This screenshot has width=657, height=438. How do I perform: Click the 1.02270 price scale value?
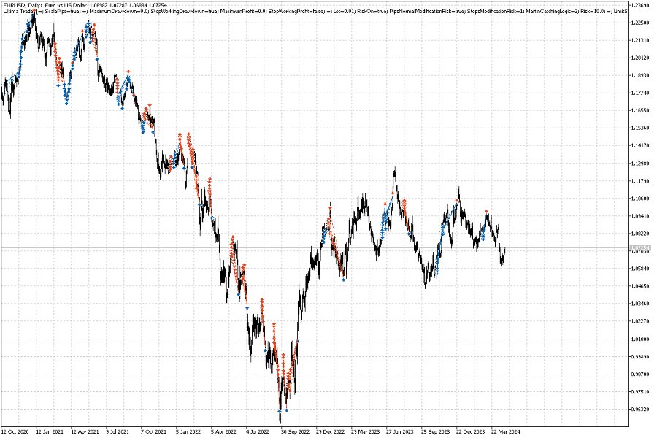coord(640,321)
